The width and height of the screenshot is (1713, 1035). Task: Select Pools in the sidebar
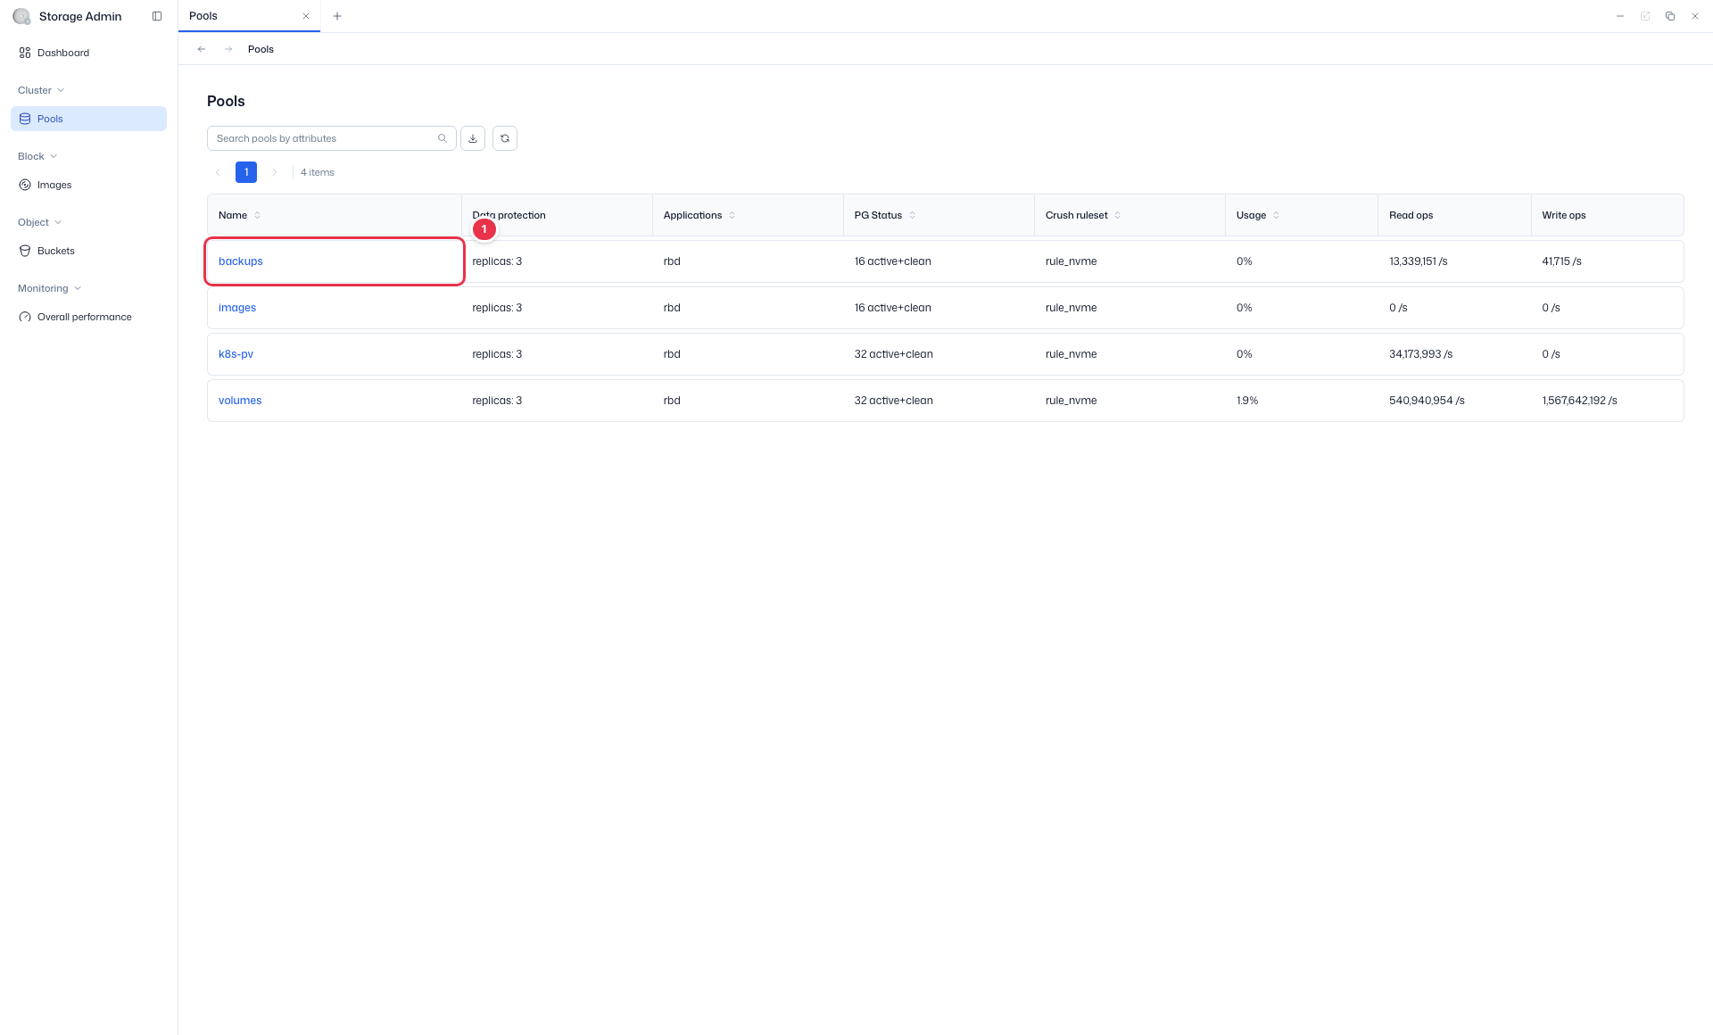click(88, 119)
